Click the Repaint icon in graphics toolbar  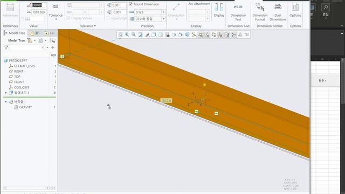(140, 34)
